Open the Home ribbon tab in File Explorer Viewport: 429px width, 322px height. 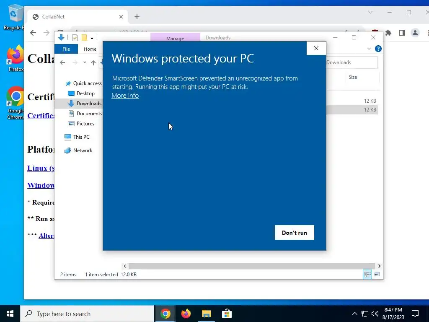point(90,49)
